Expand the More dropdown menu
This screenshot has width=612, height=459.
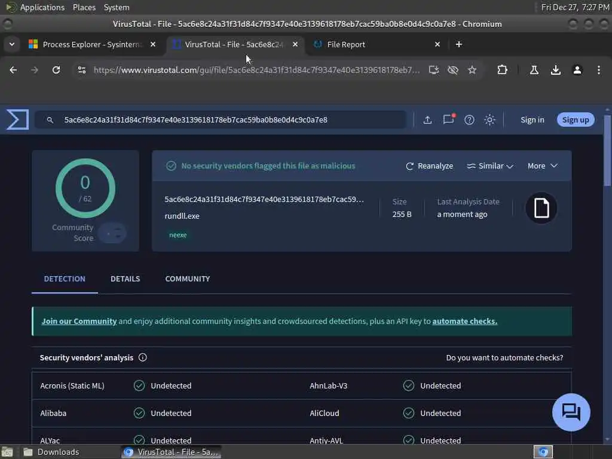pyautogui.click(x=542, y=166)
